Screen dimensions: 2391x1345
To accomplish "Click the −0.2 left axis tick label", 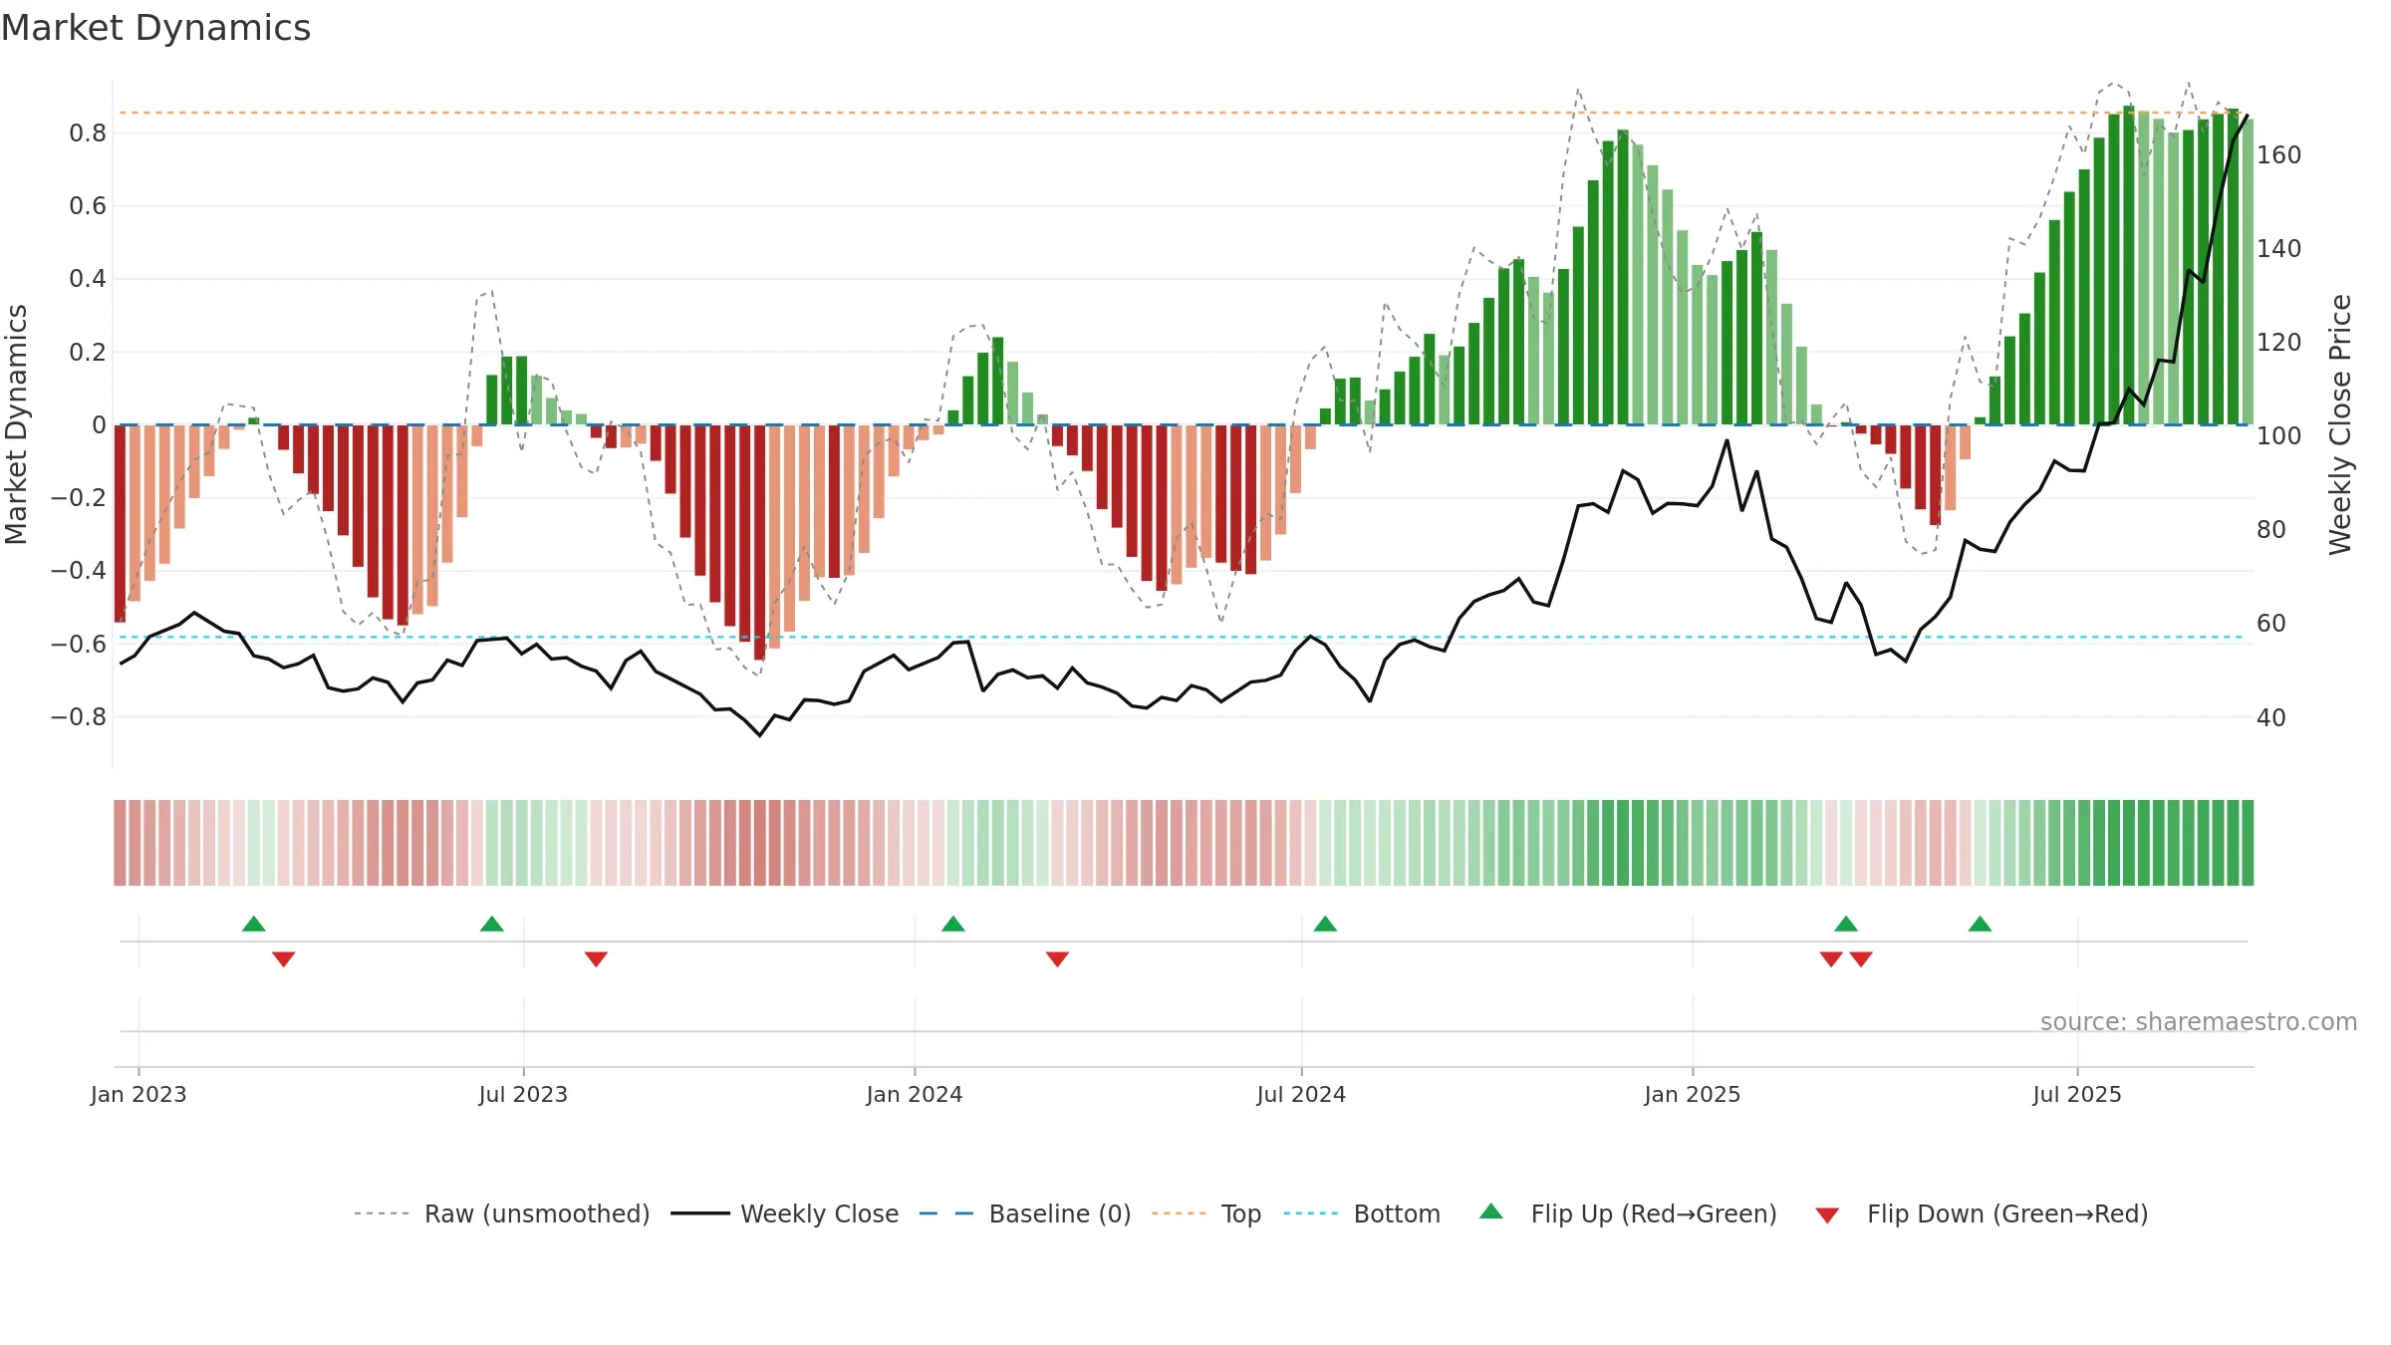I will point(79,497).
